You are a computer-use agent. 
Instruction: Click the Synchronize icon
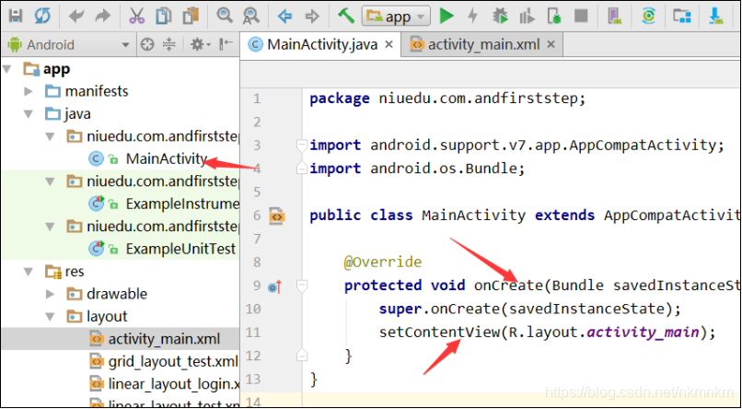point(42,17)
